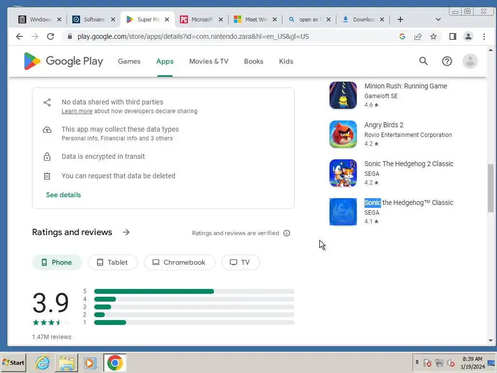Select the Phone device filter

pos(57,262)
